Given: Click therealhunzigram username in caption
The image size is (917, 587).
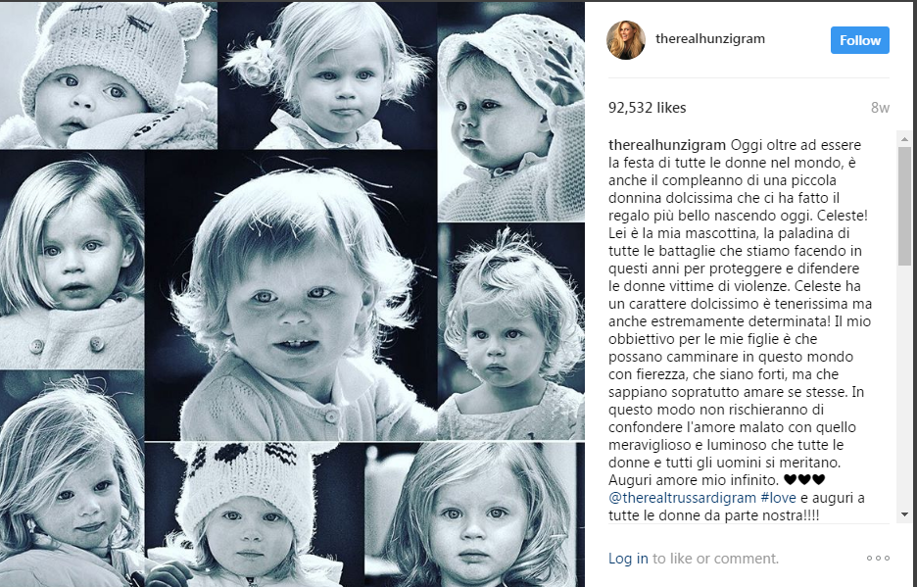Looking at the screenshot, I should coord(667,145).
